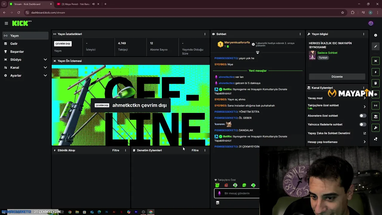The width and height of the screenshot is (382, 215).
Task: Collapse the chat leaderboard arrow under Meryemkuaforurfa
Action: (258, 52)
